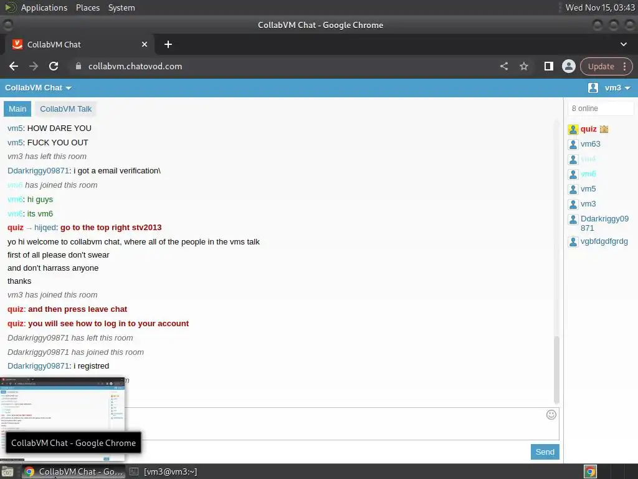Screen dimensions: 638x479
Task: Click Ddarkriggy09871 on 'i registred' message
Action: pyautogui.click(x=38, y=365)
